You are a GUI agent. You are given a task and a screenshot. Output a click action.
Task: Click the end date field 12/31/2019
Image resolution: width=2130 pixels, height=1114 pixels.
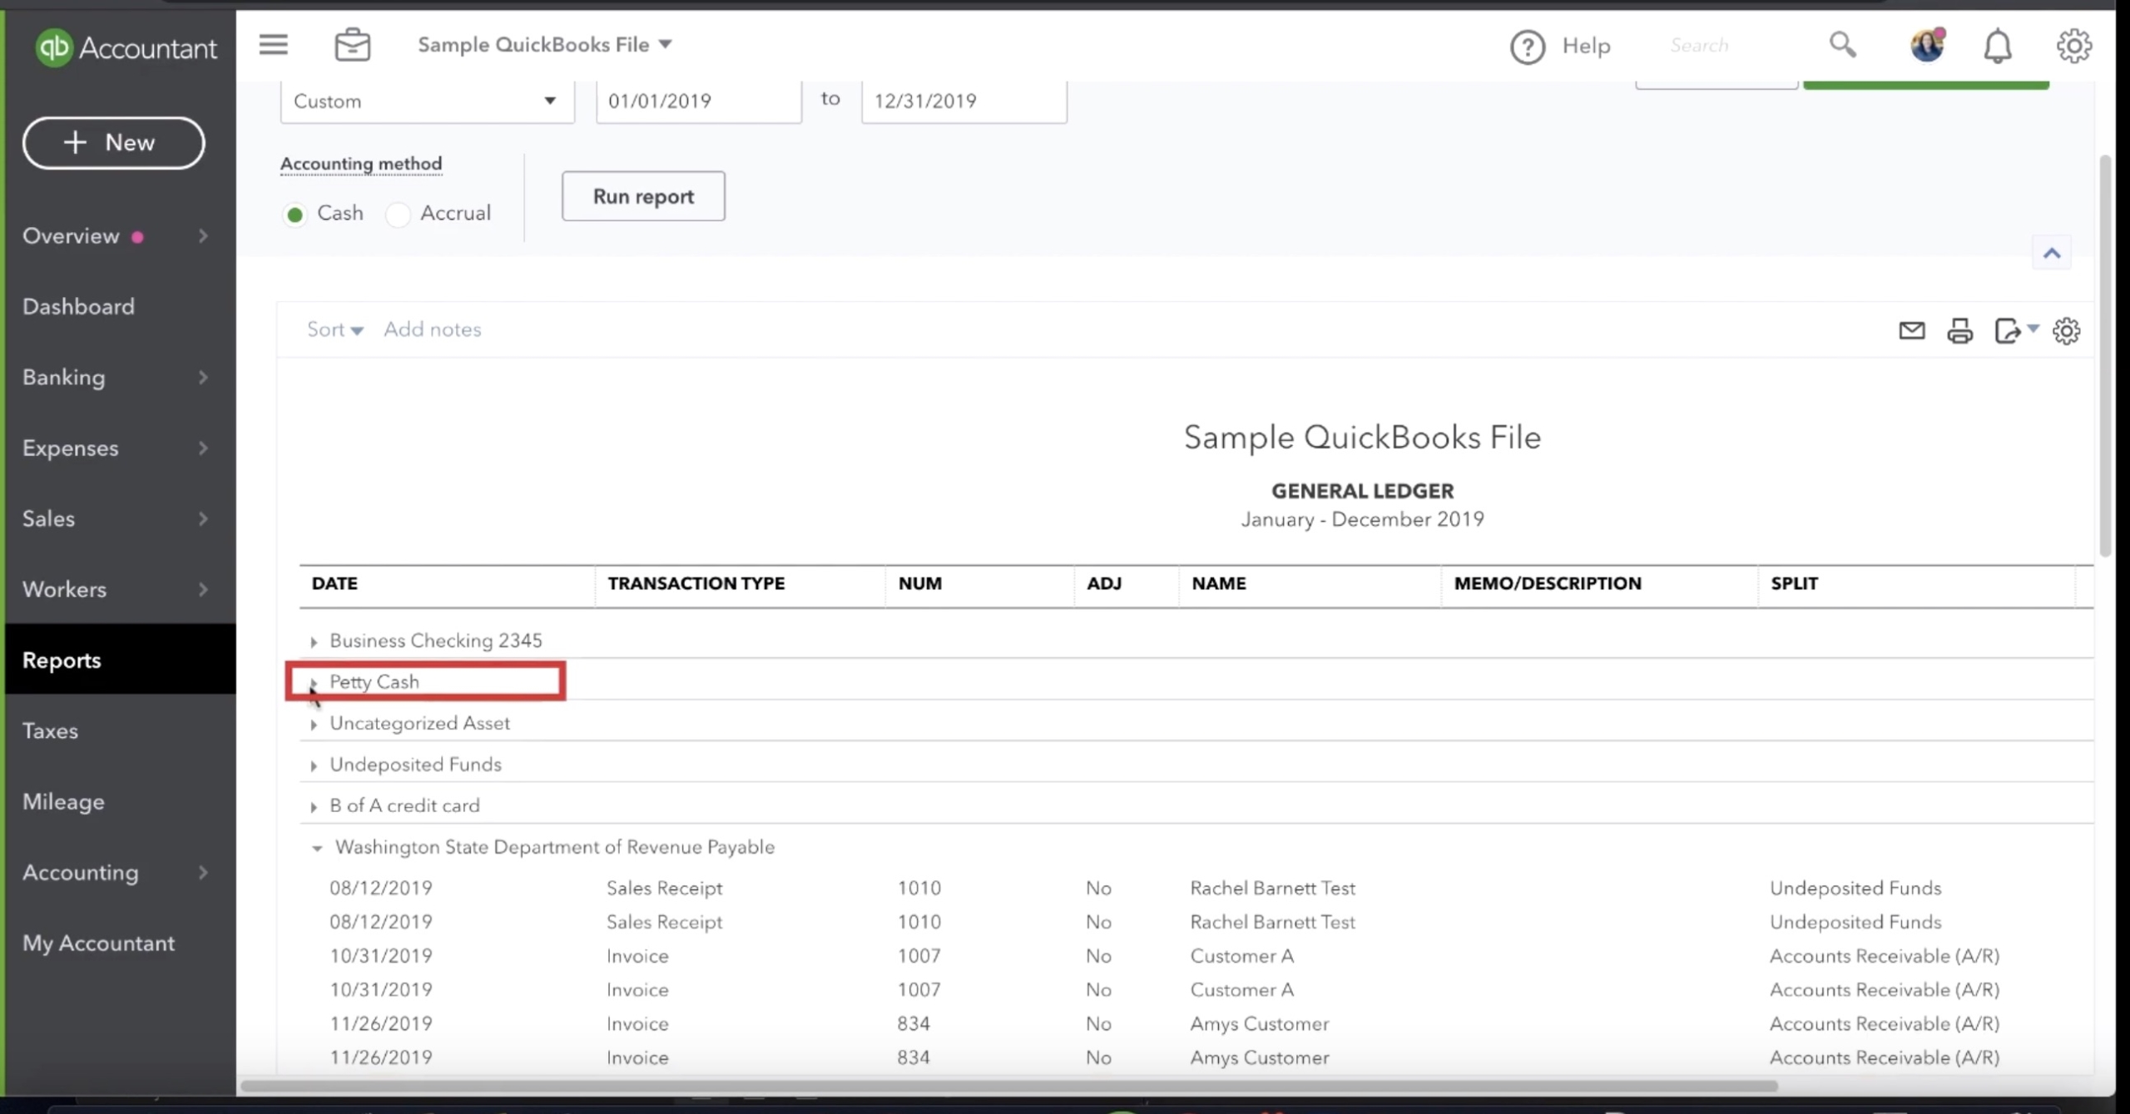pyautogui.click(x=964, y=101)
